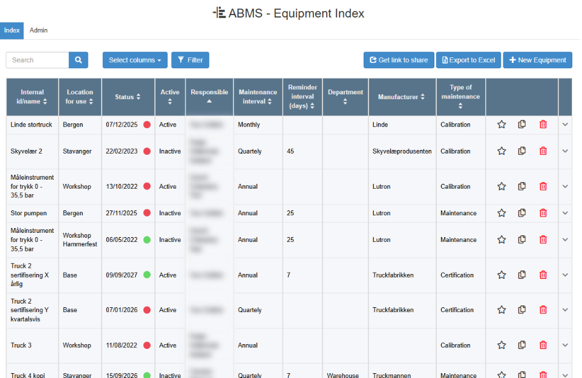582x378 pixels.
Task: Expand details for Måleinstrument dated 13/10/2022
Action: tap(565, 186)
